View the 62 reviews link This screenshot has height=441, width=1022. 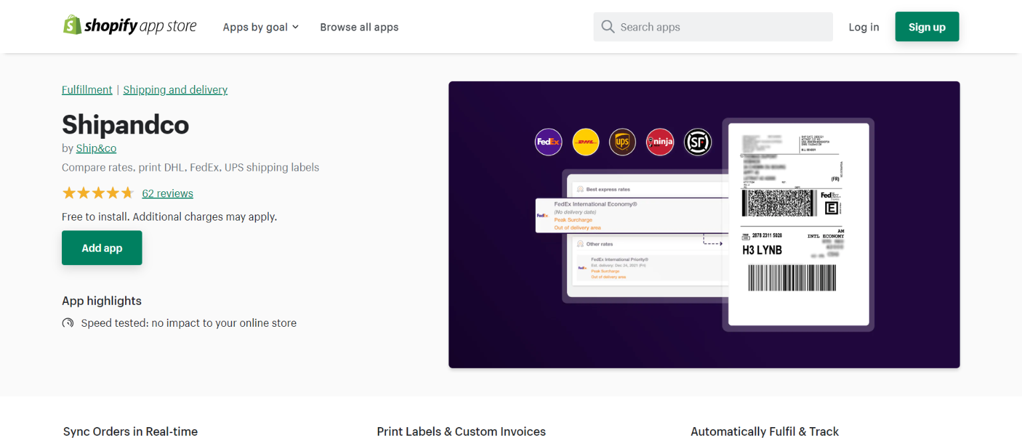[x=168, y=193]
